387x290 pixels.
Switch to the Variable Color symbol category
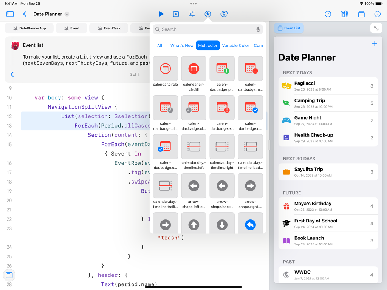235,45
